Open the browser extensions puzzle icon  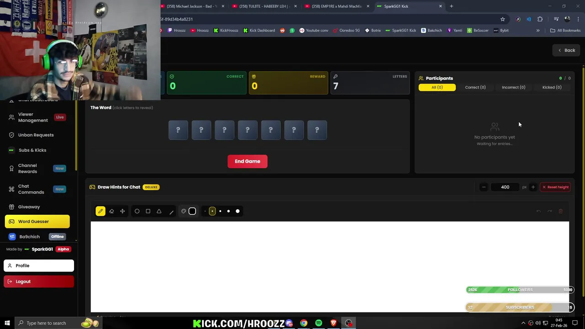tap(540, 19)
